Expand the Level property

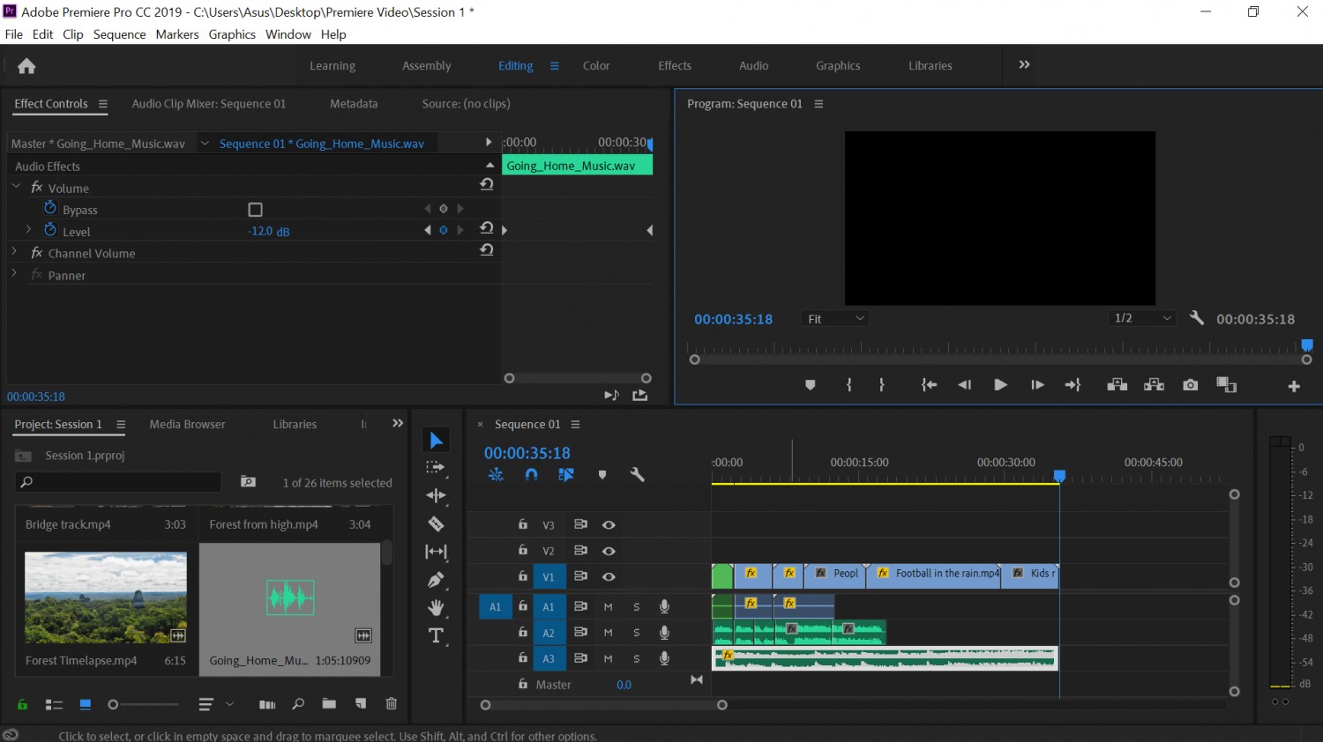28,230
